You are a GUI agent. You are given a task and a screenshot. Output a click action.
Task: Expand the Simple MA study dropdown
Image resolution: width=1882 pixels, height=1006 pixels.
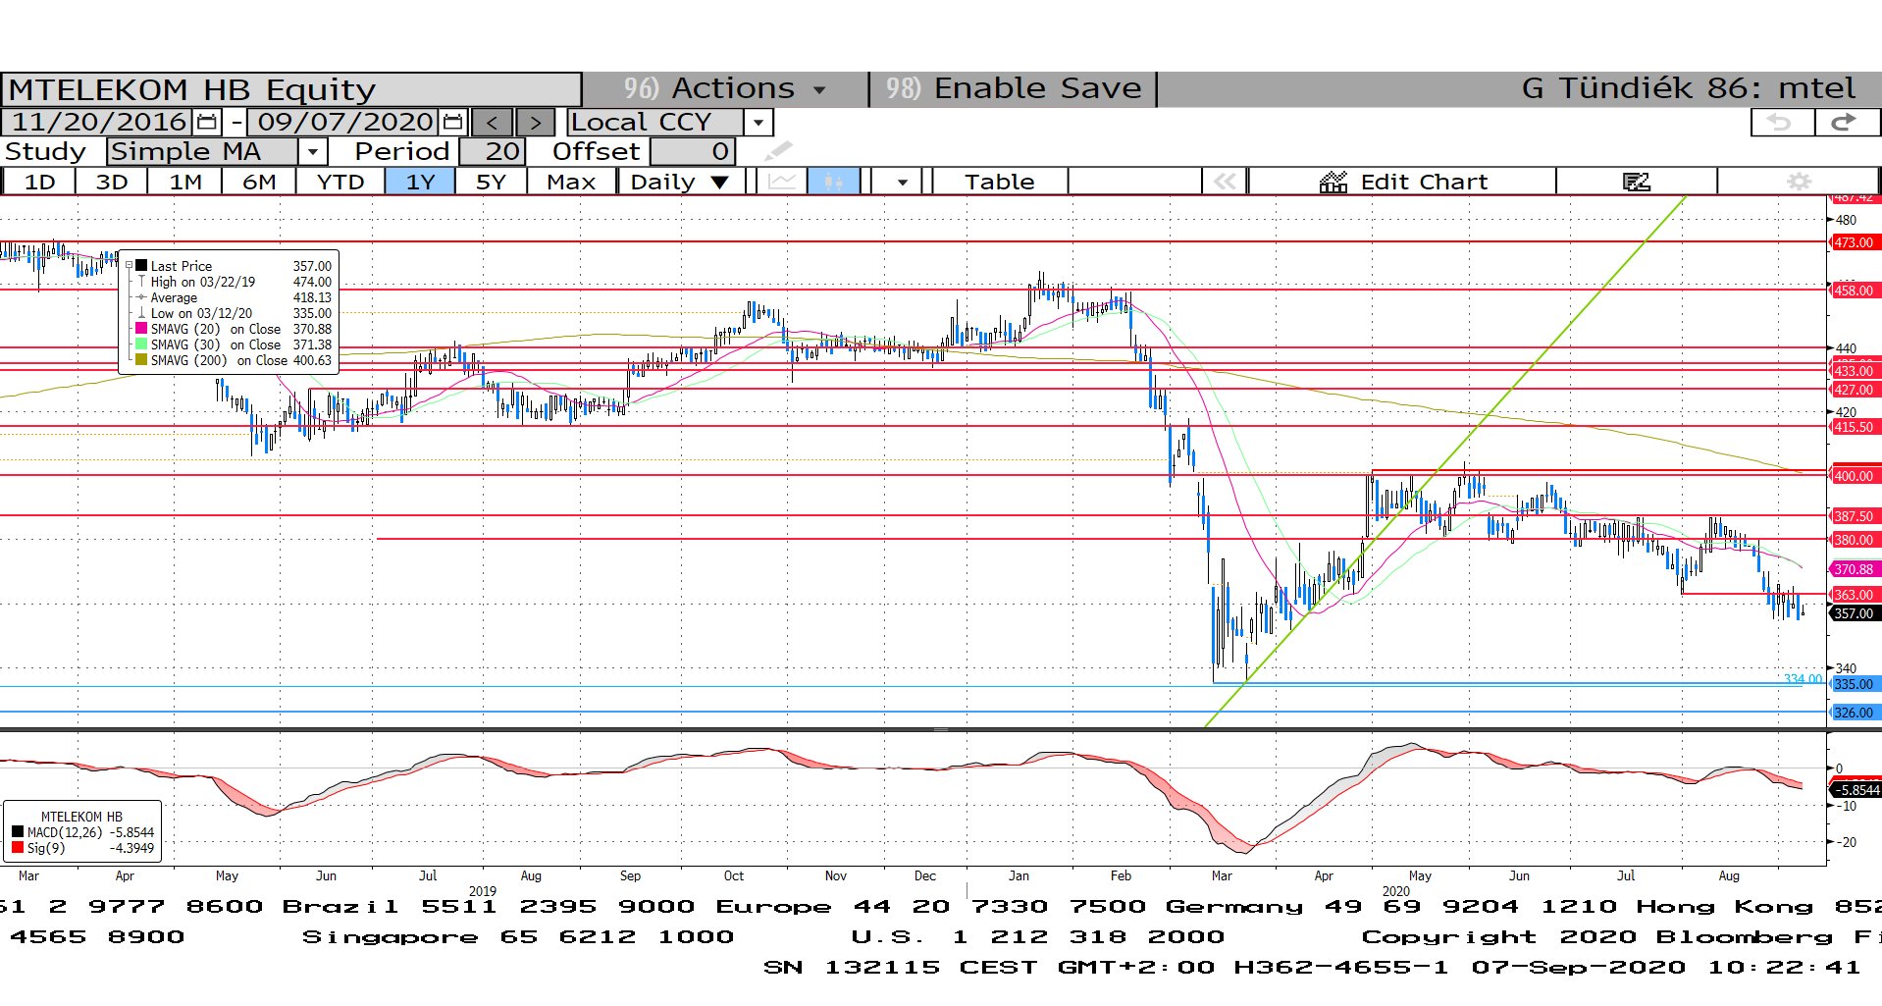(312, 152)
